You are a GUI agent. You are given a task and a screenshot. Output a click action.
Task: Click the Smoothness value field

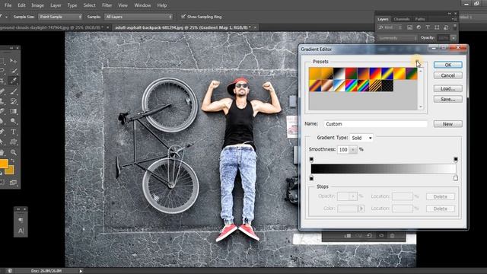[343, 149]
